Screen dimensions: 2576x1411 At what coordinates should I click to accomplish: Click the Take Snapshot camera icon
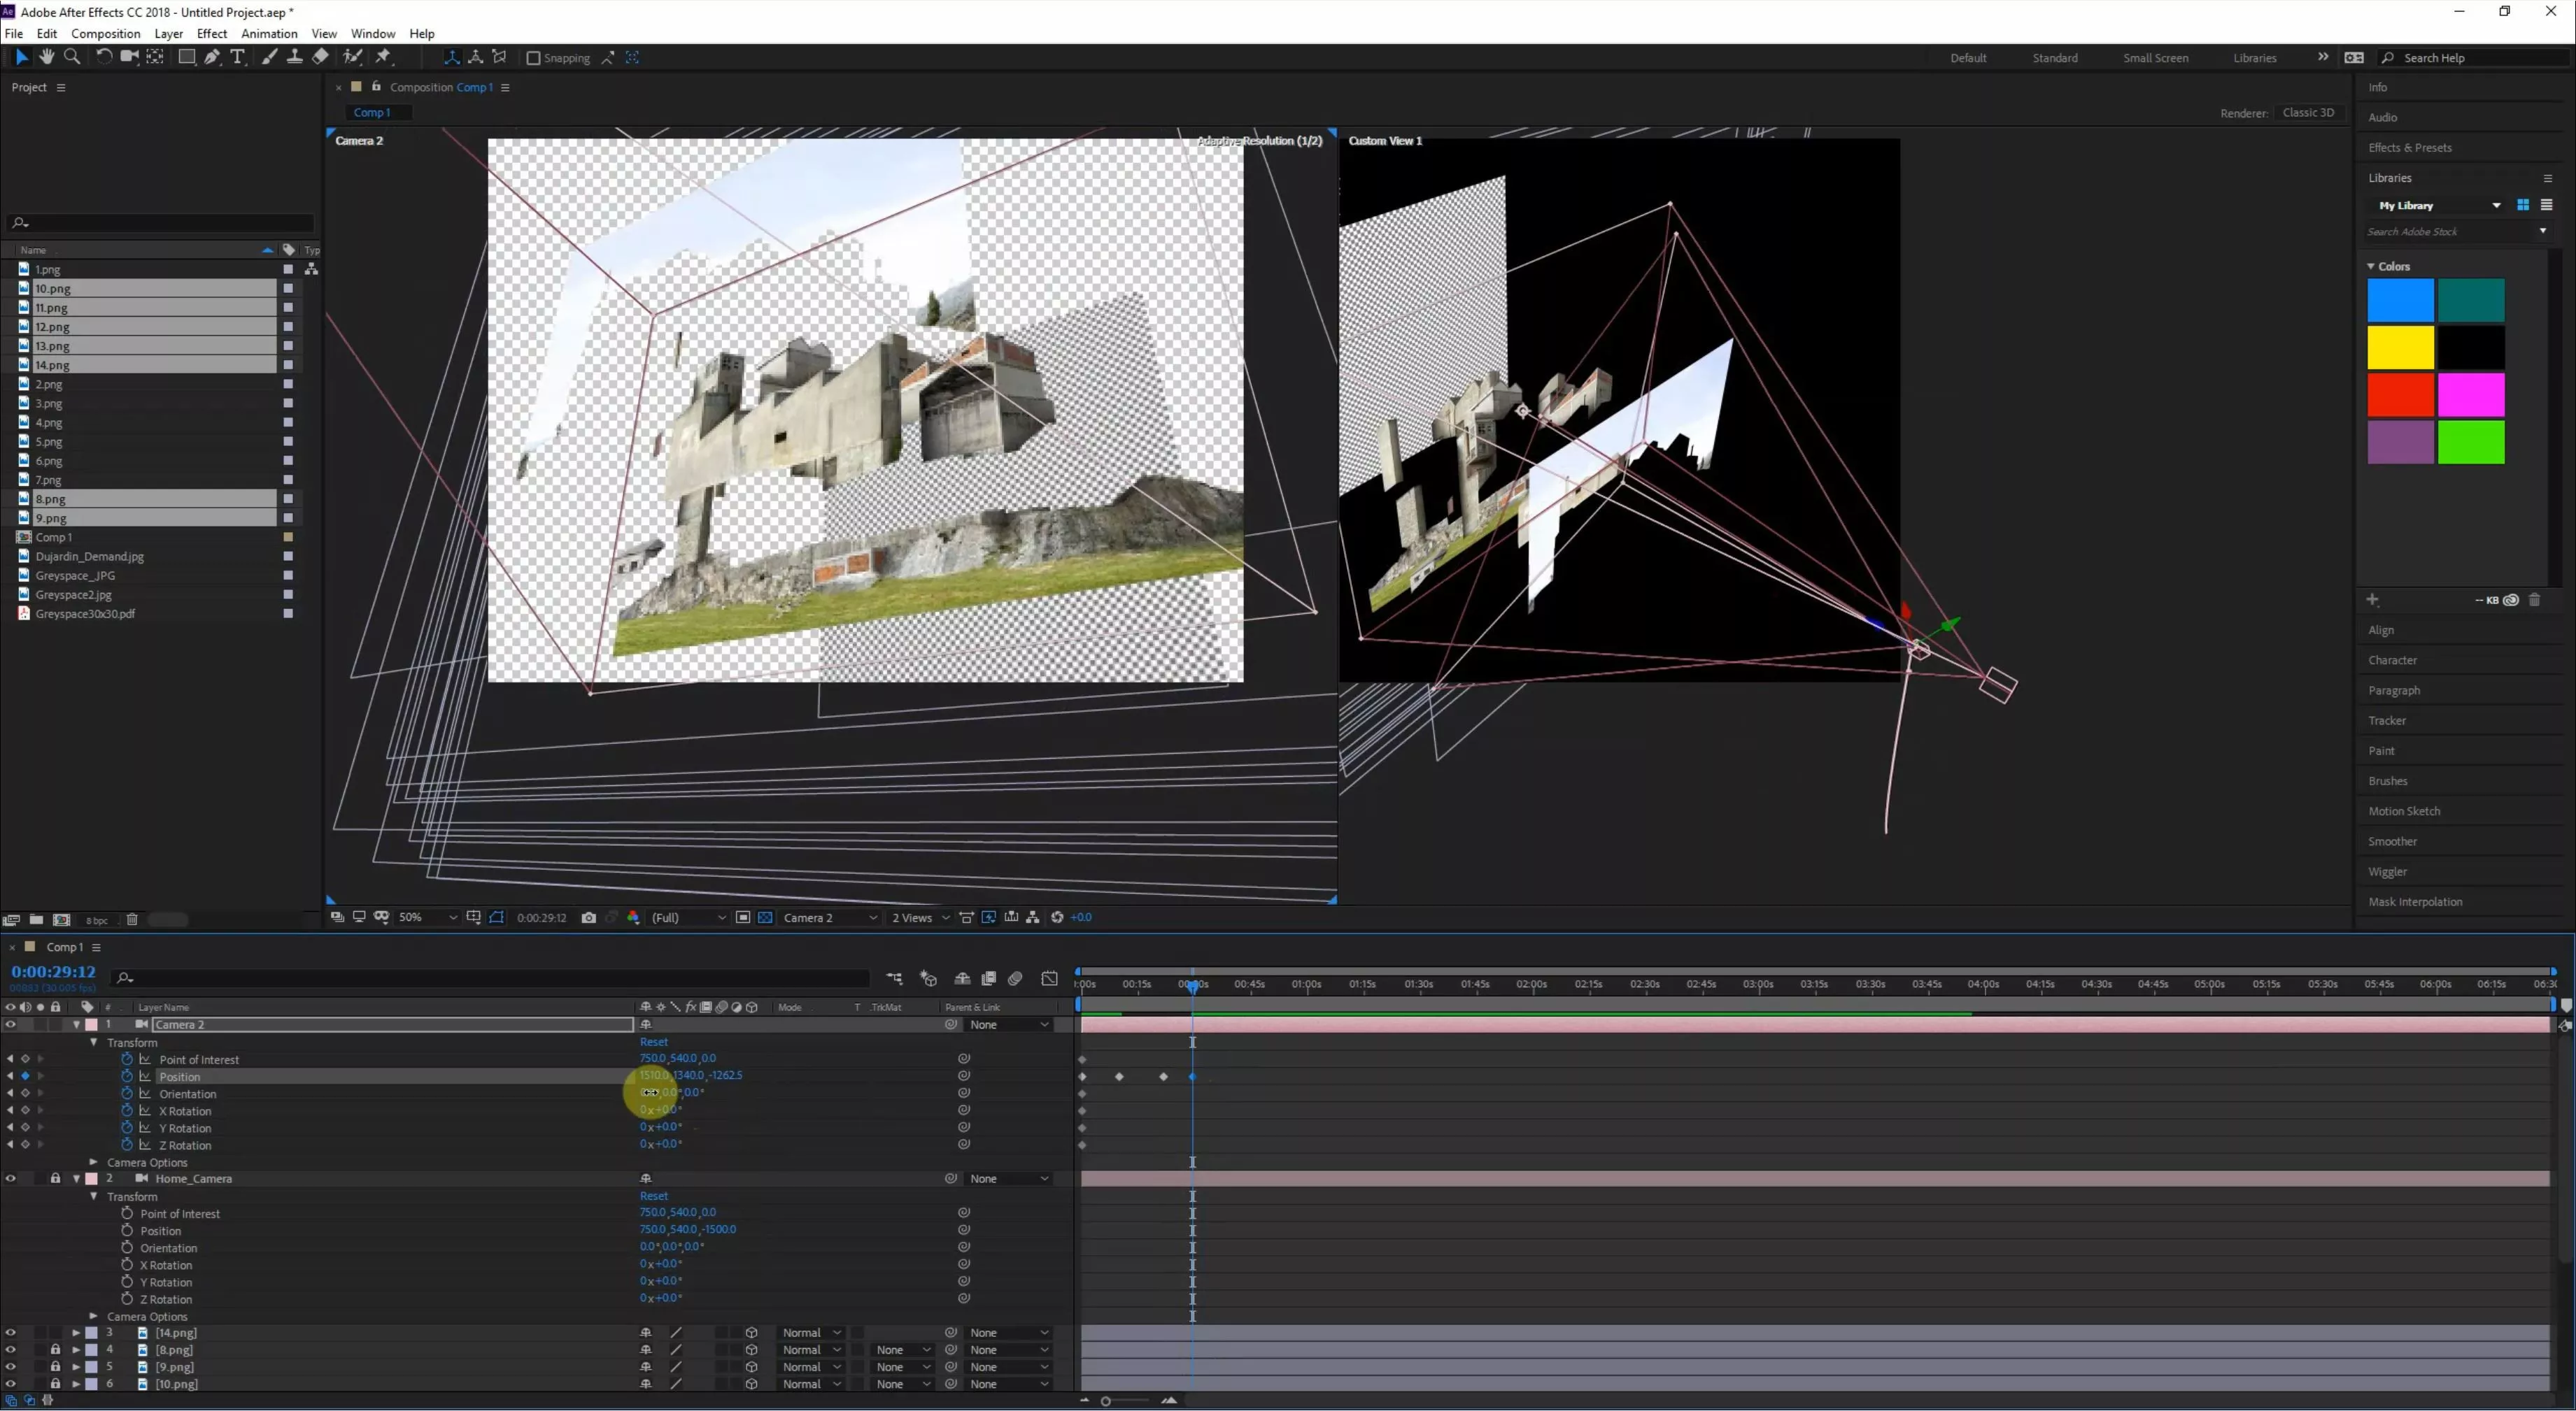click(x=589, y=917)
